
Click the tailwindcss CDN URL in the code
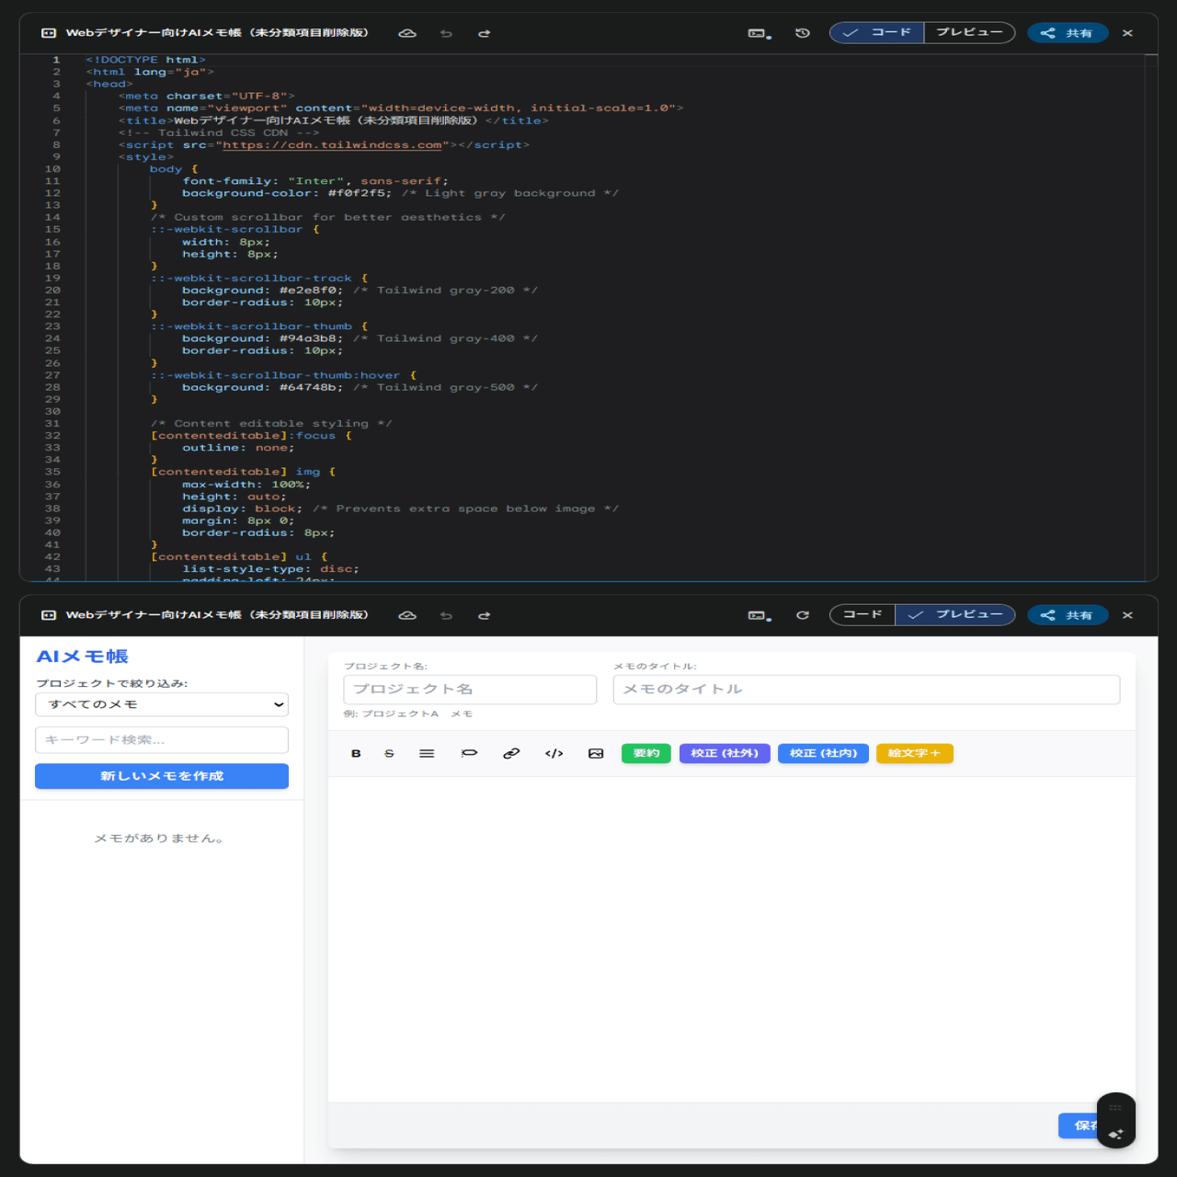pos(333,145)
